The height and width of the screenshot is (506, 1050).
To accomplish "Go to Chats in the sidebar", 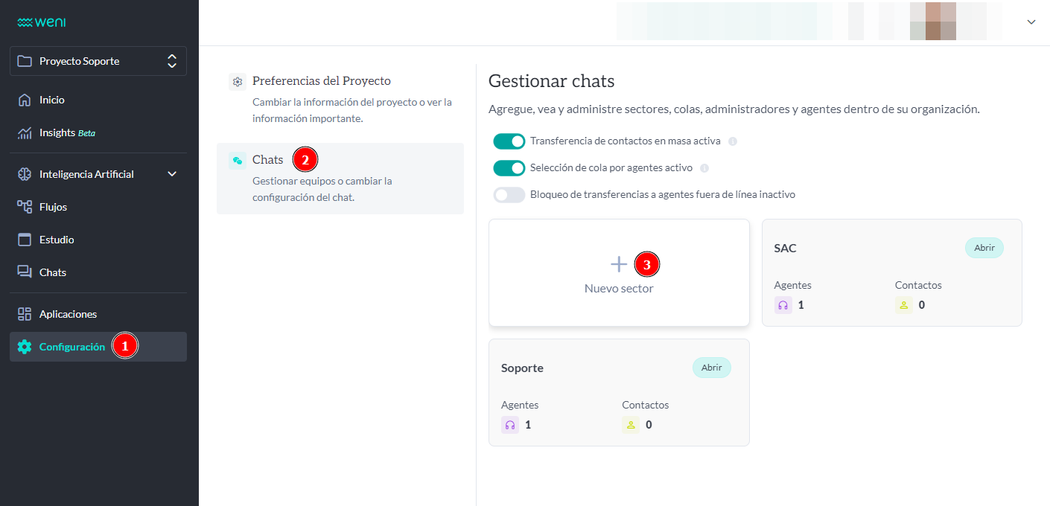I will (x=52, y=272).
